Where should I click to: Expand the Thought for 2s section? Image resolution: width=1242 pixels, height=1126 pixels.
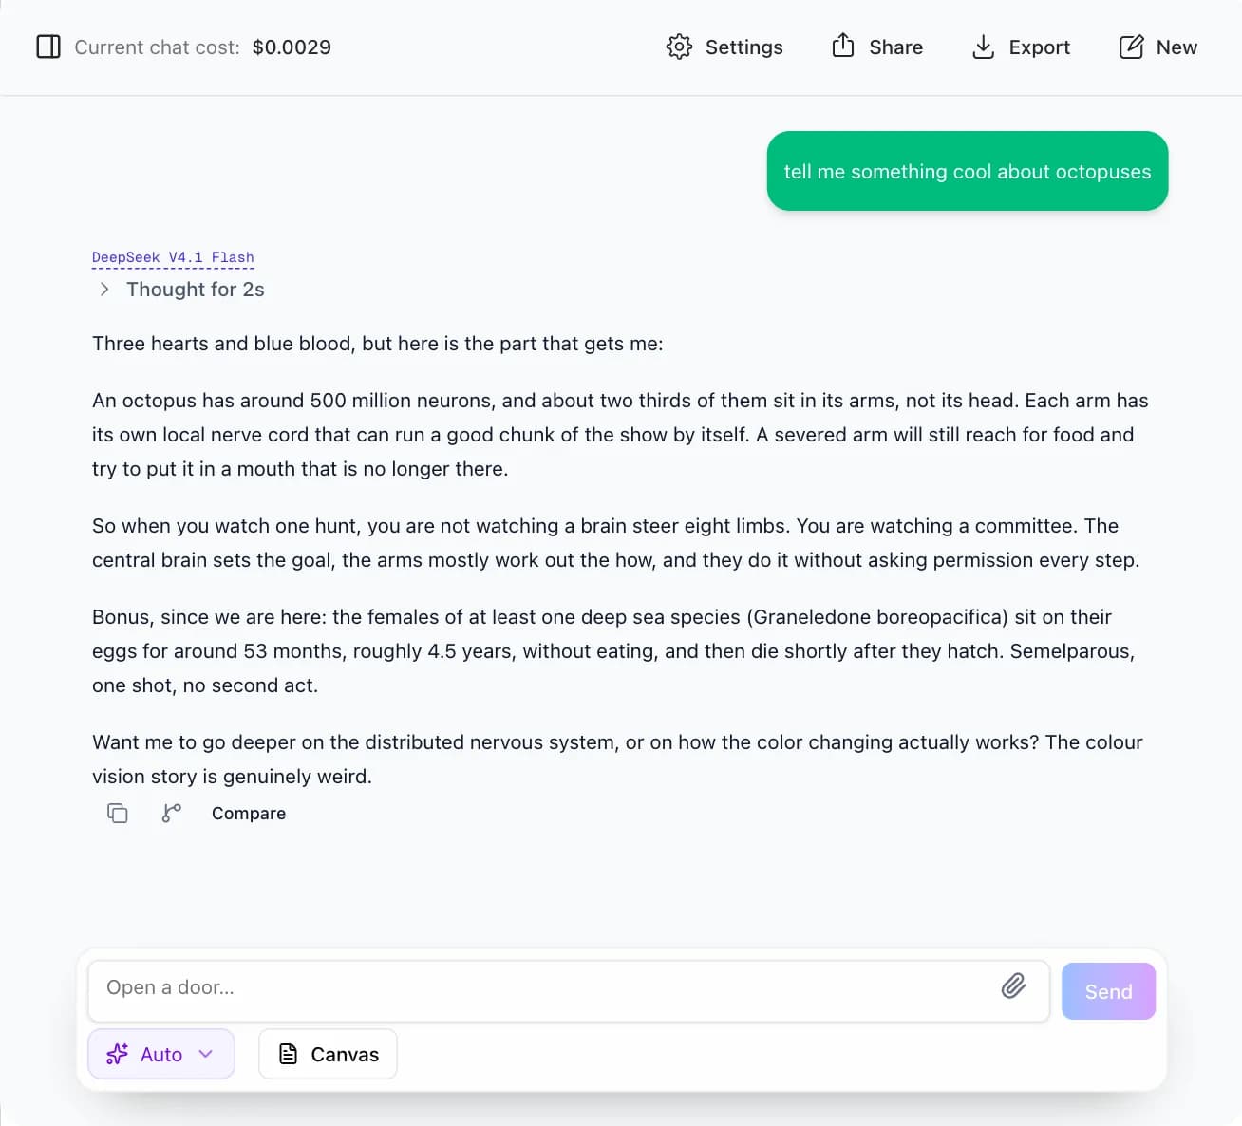(181, 290)
